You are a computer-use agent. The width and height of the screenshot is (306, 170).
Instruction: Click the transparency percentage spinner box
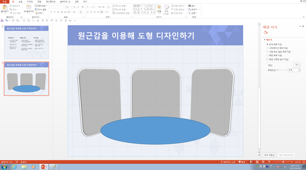(x=294, y=70)
